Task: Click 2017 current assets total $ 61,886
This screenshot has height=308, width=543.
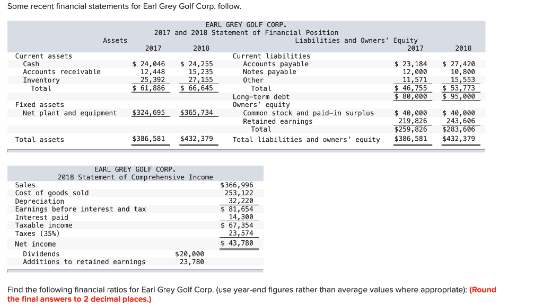Action: (x=149, y=88)
